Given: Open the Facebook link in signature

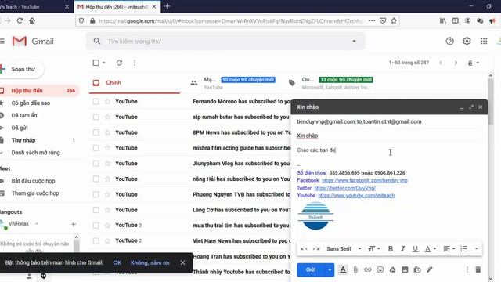Looking at the screenshot, I should tap(365, 180).
